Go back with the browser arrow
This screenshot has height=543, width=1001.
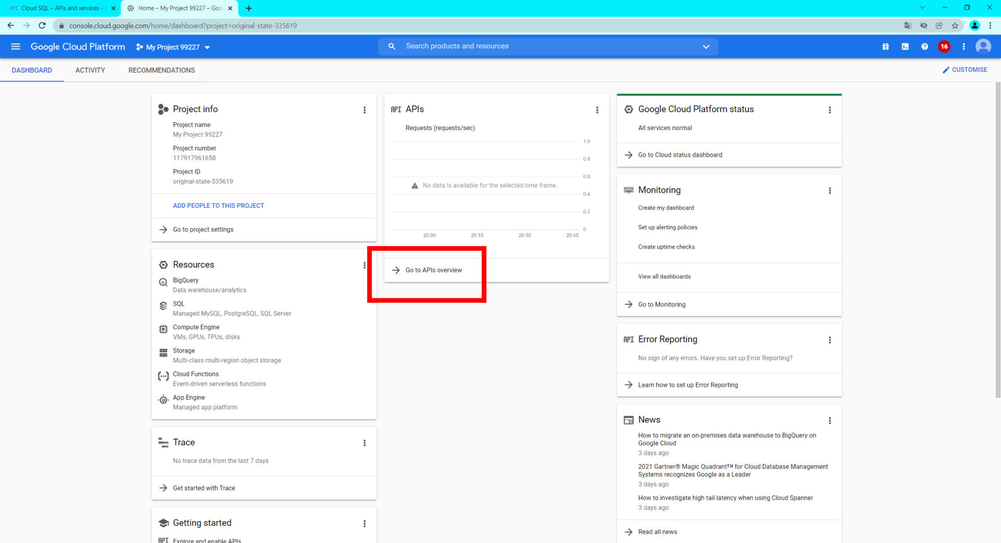point(10,25)
